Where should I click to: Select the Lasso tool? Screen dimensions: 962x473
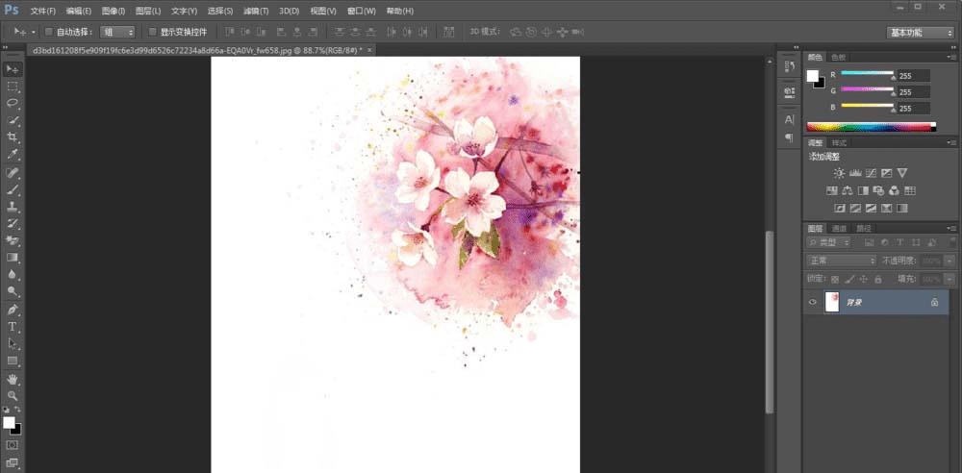click(x=13, y=103)
